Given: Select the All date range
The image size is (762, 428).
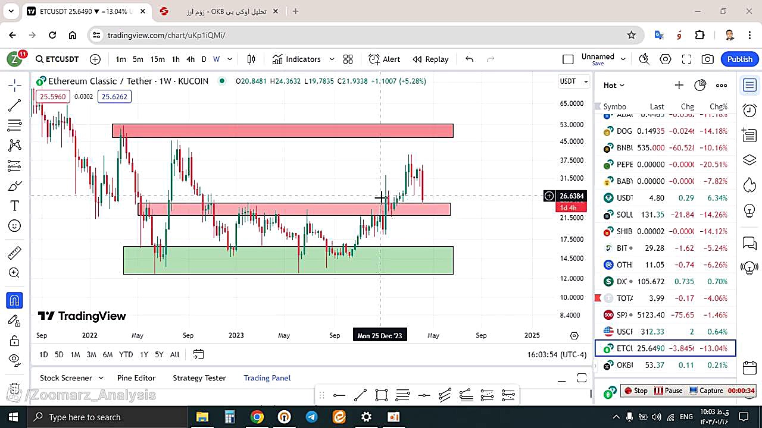Looking at the screenshot, I should (174, 354).
